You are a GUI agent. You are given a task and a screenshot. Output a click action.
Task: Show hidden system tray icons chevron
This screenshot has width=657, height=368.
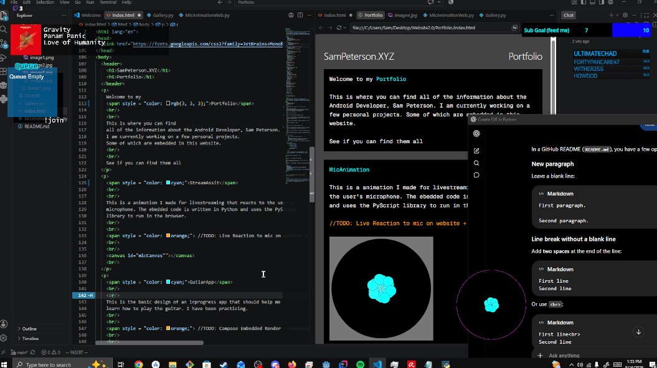(x=571, y=365)
